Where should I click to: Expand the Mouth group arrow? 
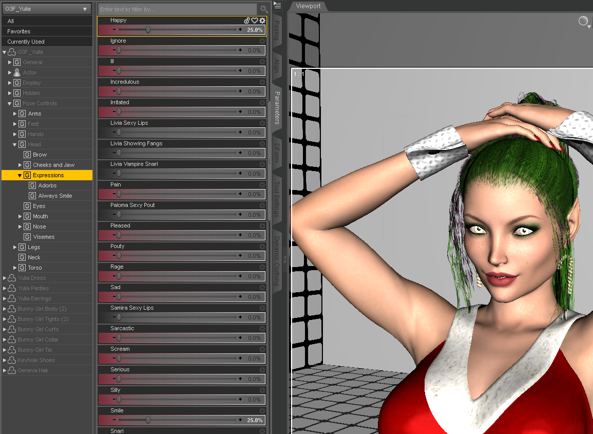[x=20, y=216]
